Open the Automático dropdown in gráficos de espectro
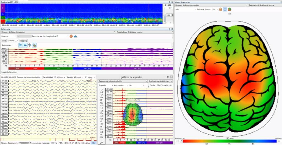Image resolution: width=282 pixels, height=145 pixels. click(121, 85)
